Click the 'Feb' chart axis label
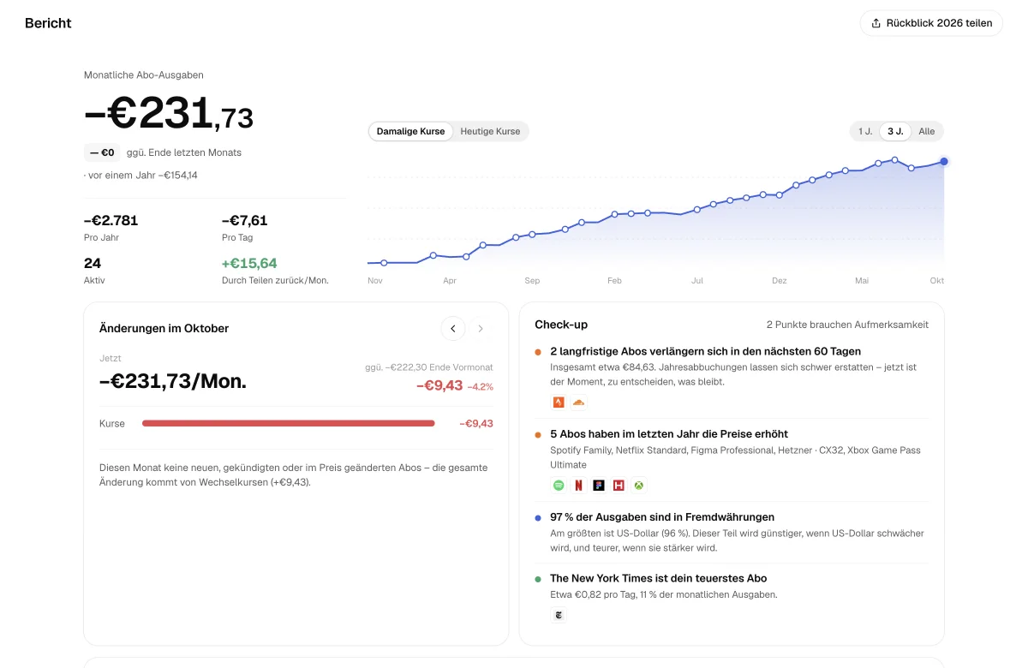Viewport: 1028px width, 668px height. (614, 281)
